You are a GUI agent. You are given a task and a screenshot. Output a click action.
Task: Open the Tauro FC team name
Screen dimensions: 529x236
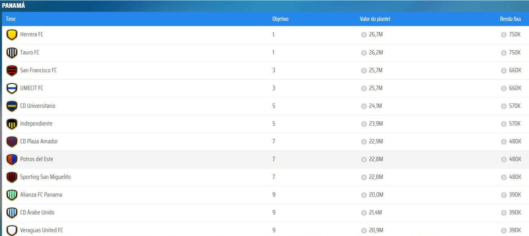point(30,52)
